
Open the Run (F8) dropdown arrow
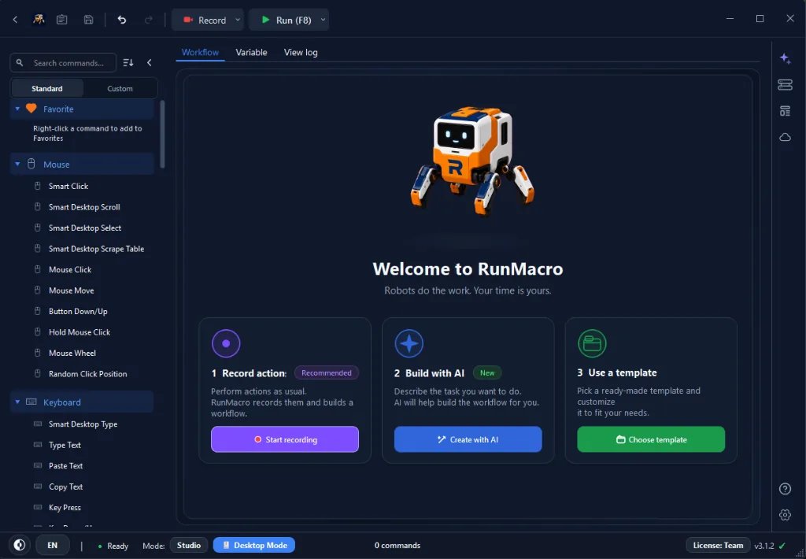tap(323, 20)
